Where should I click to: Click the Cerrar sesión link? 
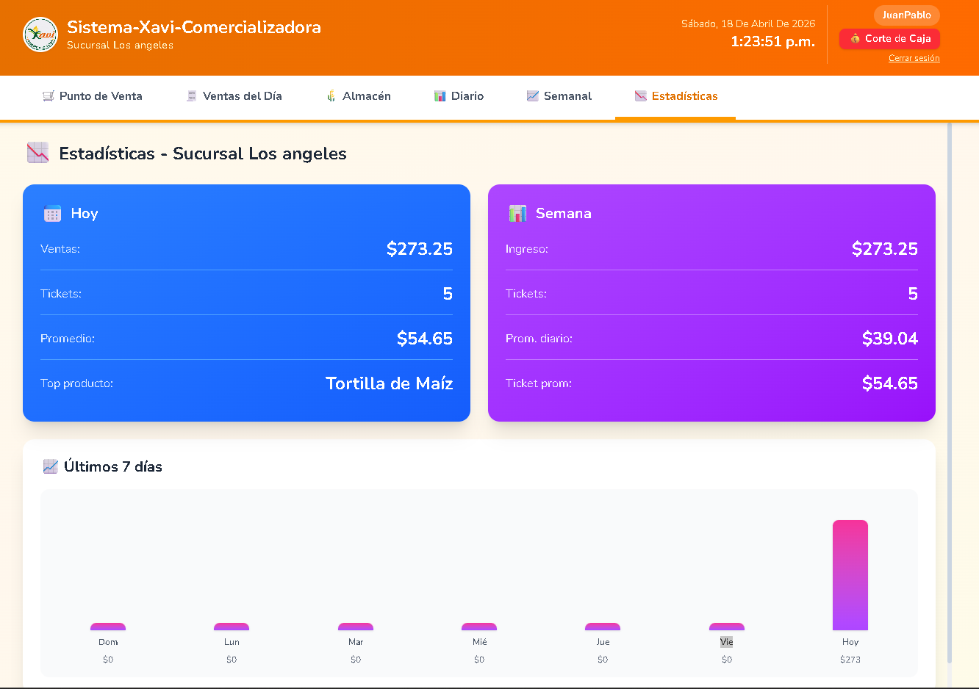(914, 59)
